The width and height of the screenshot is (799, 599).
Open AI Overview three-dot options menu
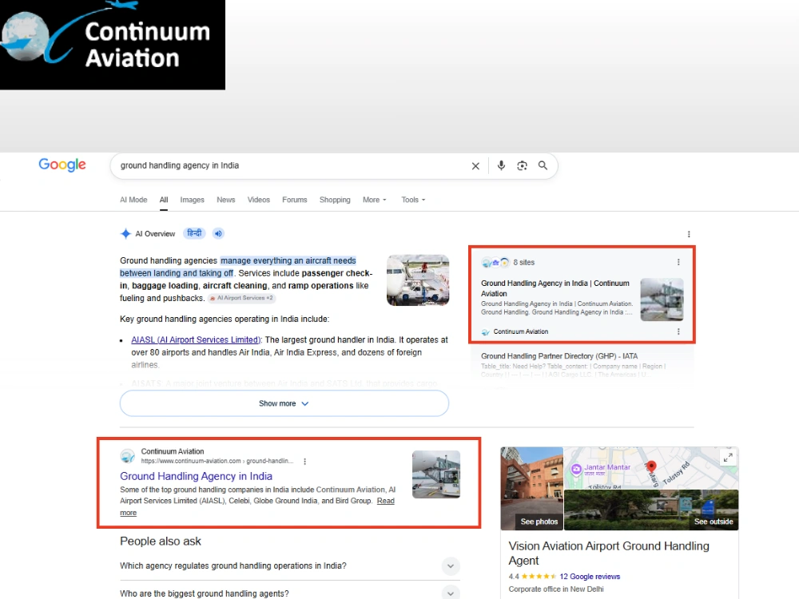(689, 234)
